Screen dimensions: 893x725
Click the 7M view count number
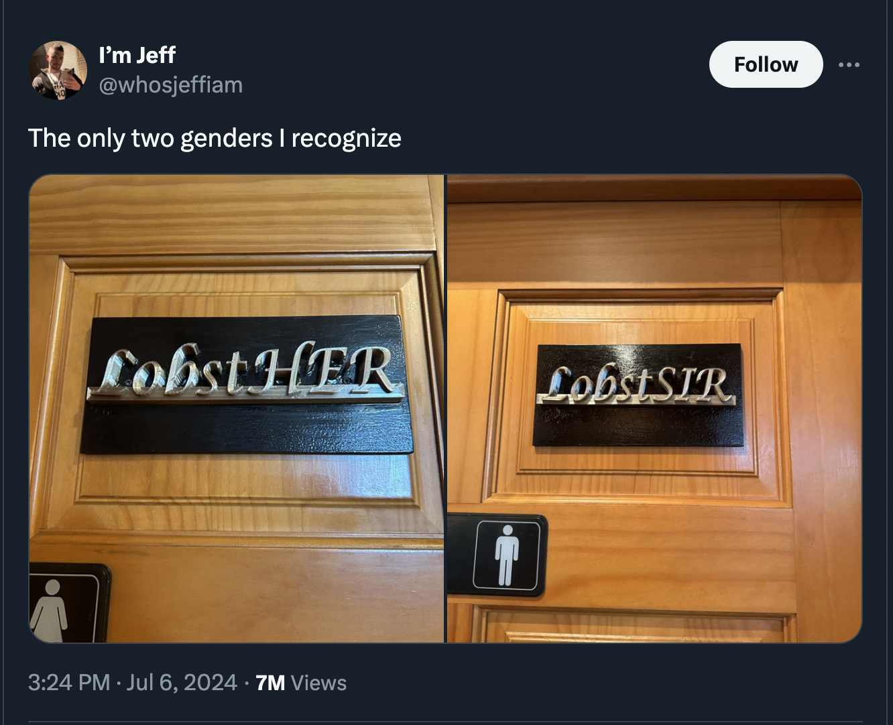tap(270, 683)
